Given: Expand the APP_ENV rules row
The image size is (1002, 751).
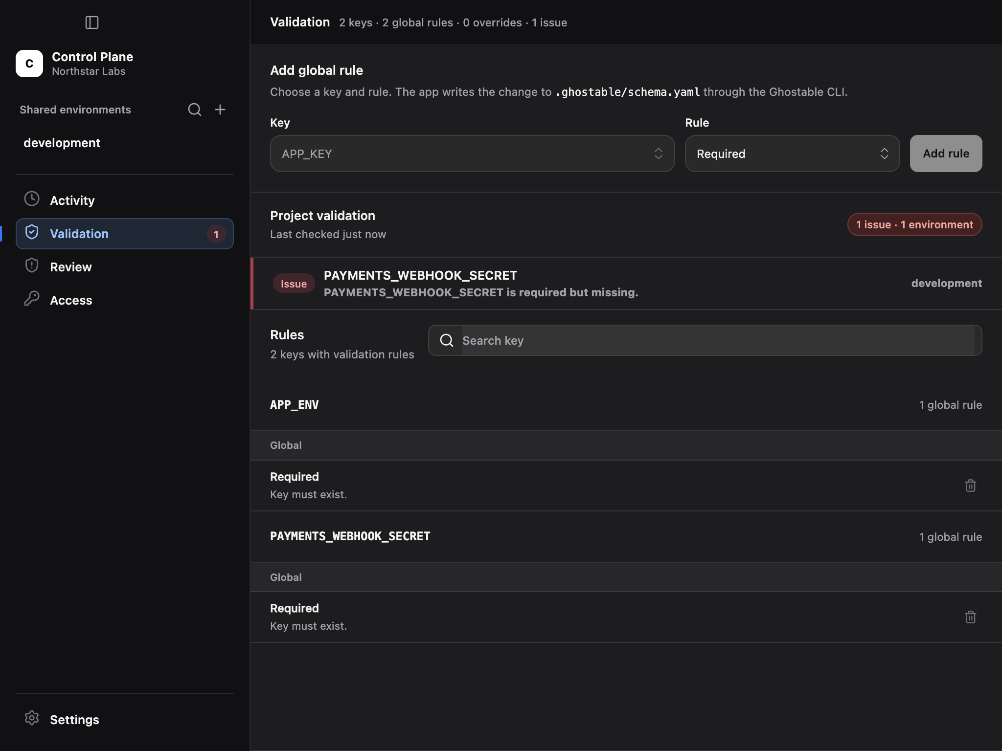Looking at the screenshot, I should tap(626, 405).
